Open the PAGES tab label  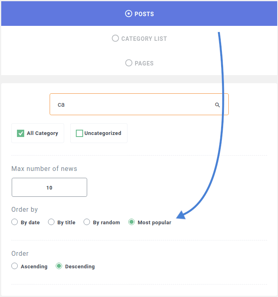pos(144,63)
